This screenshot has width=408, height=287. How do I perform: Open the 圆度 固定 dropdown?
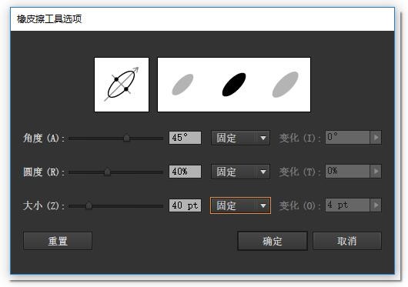pyautogui.click(x=240, y=172)
